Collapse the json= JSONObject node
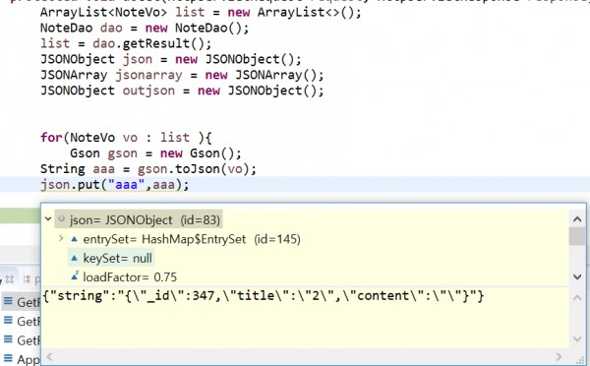590x366 pixels. [x=48, y=218]
